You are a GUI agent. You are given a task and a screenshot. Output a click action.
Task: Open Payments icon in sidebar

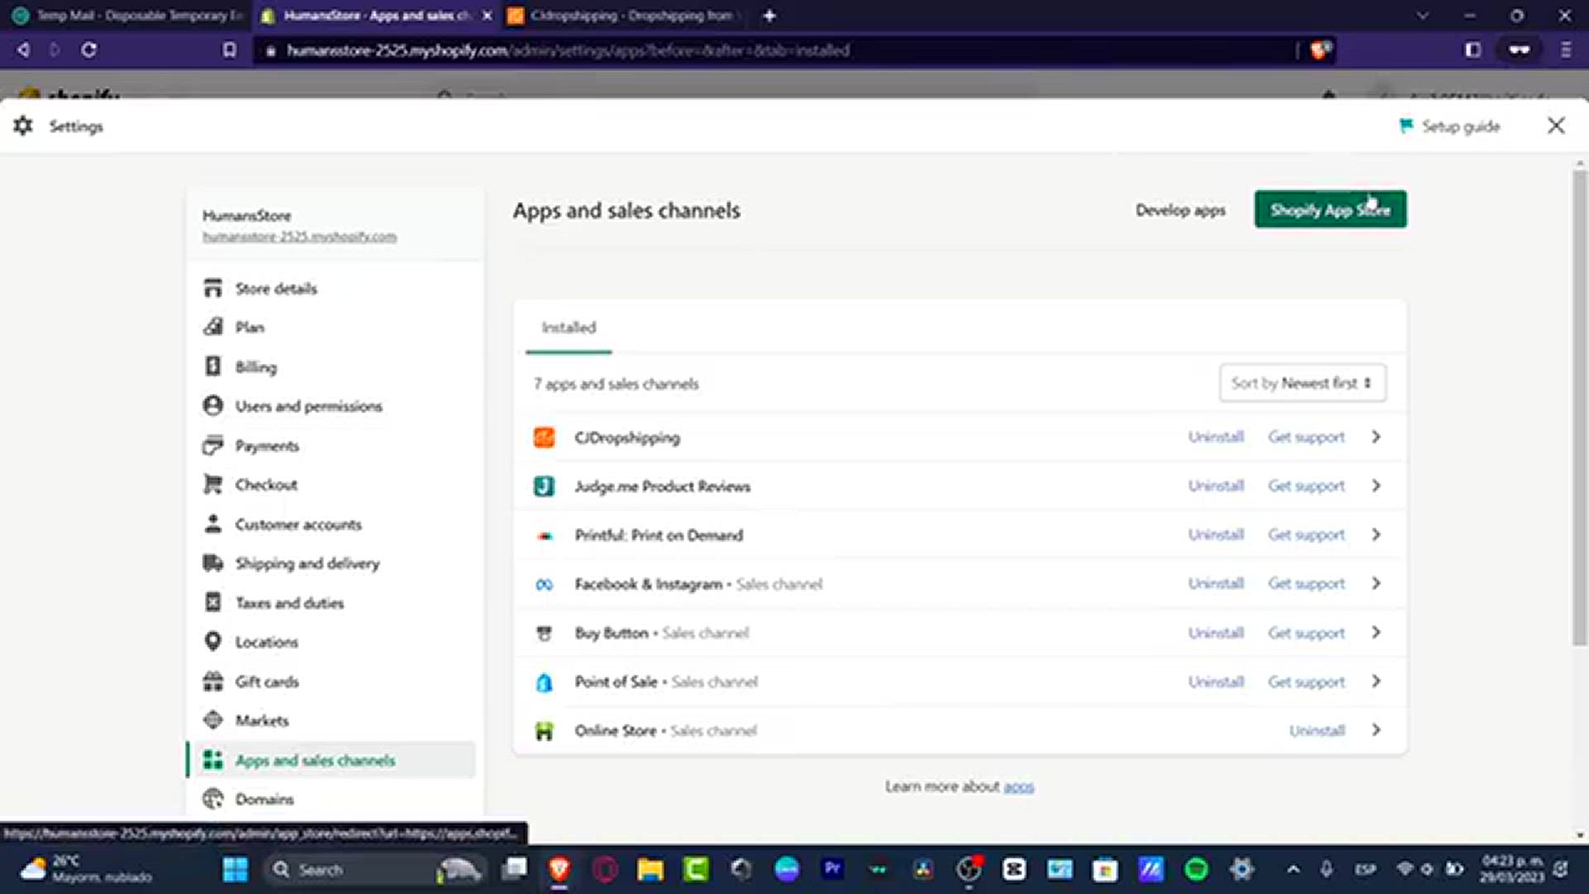pyautogui.click(x=213, y=445)
